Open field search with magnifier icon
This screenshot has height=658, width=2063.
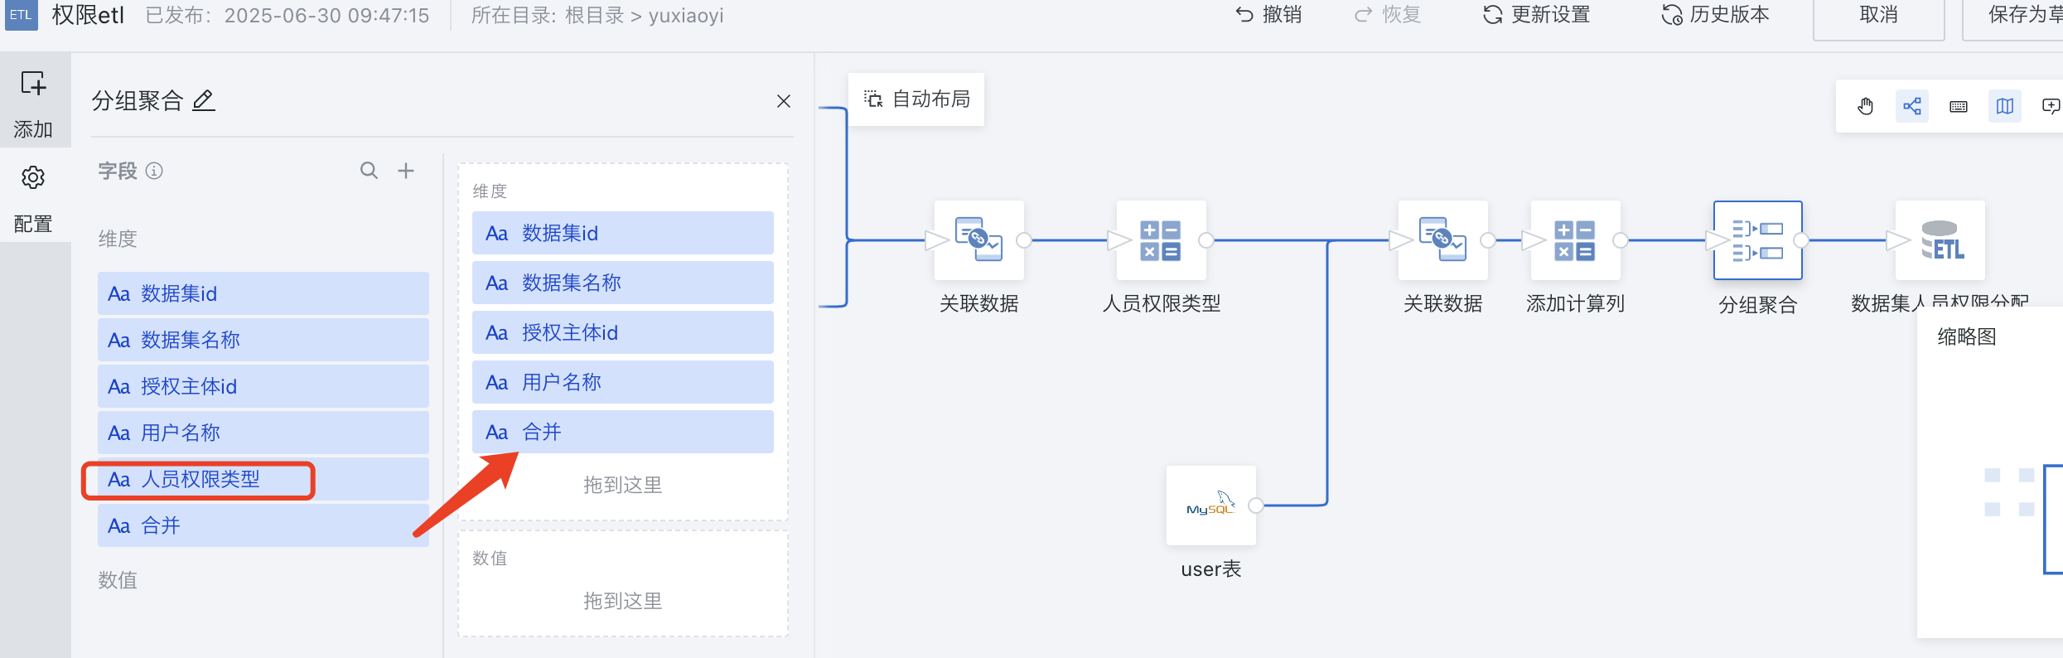369,171
